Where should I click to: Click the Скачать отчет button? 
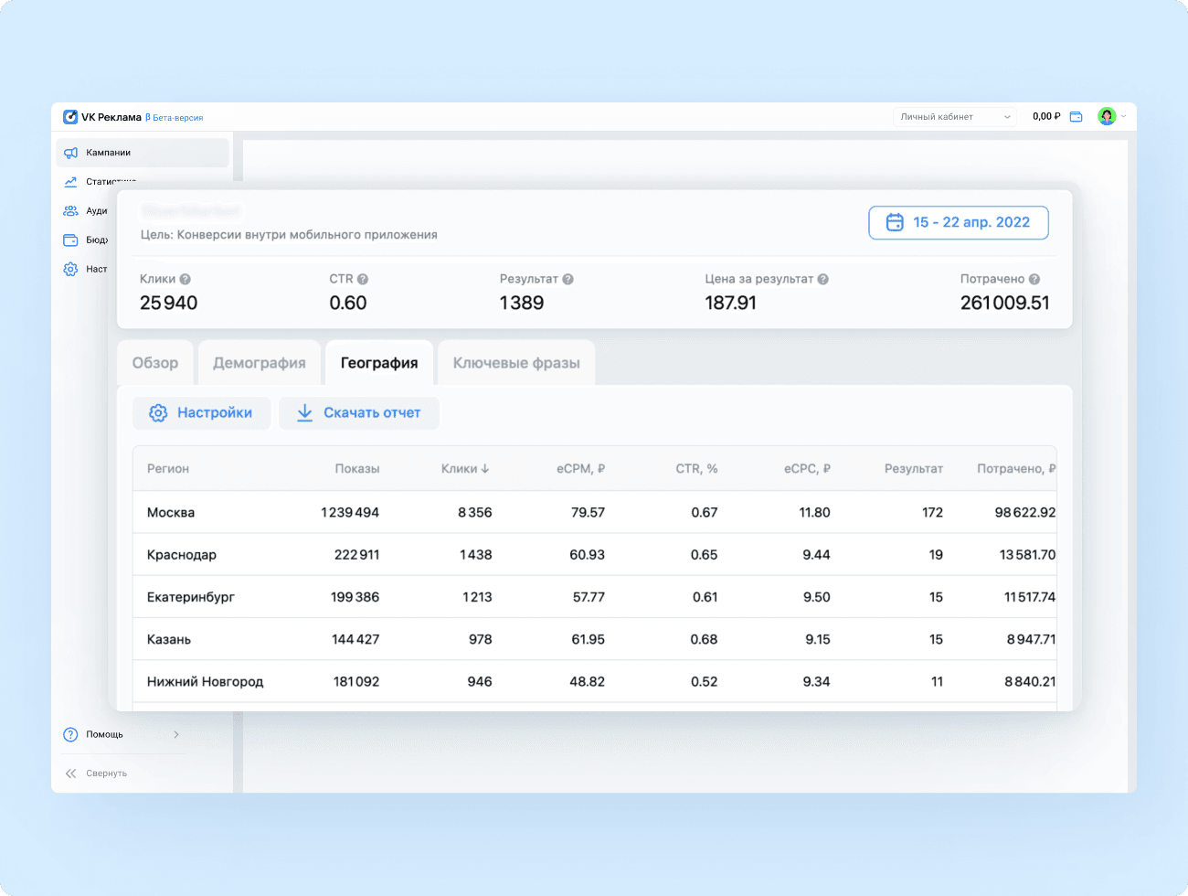pyautogui.click(x=359, y=413)
